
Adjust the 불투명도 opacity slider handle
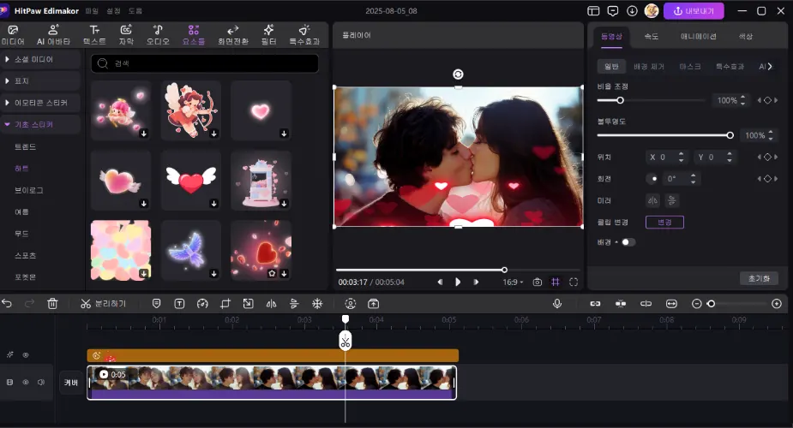(730, 135)
